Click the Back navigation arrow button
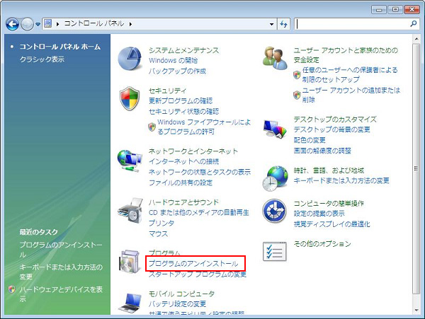The height and width of the screenshot is (319, 425). (x=12, y=24)
